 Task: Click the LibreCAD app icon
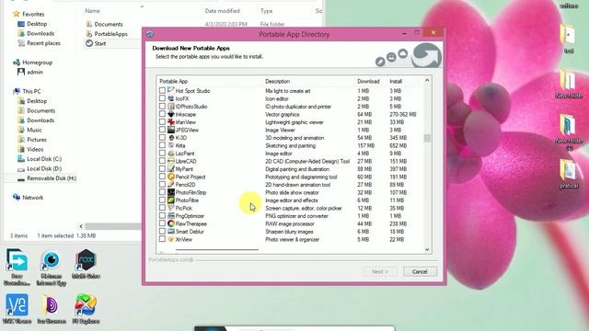coord(171,161)
